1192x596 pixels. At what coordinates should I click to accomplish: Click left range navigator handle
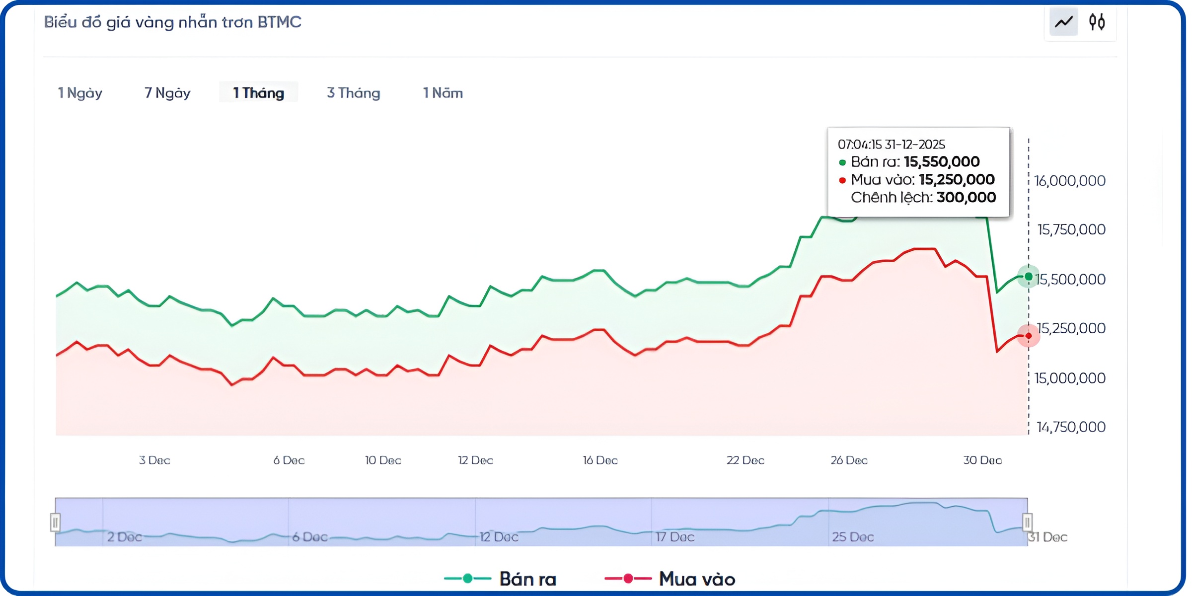pos(55,522)
